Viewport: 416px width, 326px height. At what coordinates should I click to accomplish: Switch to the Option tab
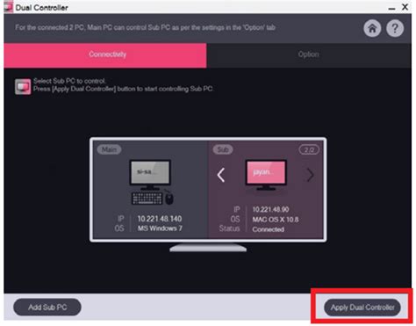point(309,55)
